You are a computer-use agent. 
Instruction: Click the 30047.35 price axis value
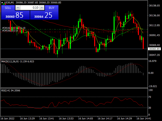click(154, 55)
